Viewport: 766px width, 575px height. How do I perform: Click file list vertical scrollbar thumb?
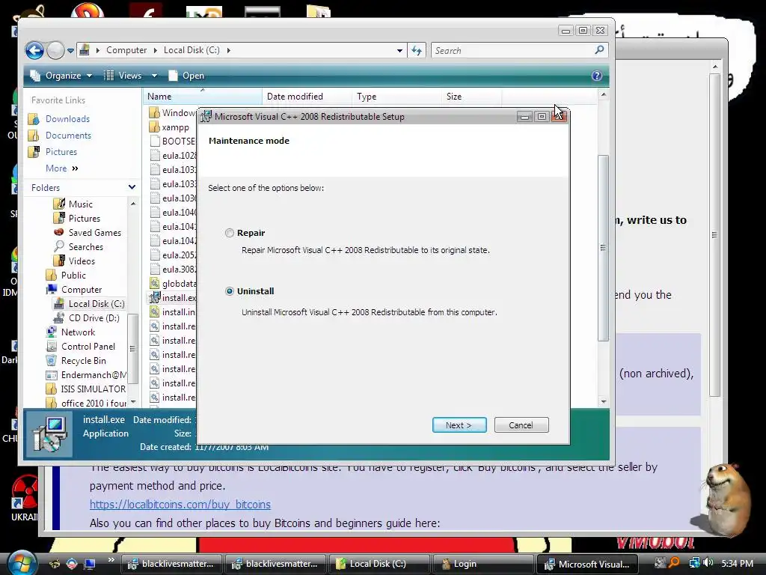(x=604, y=248)
